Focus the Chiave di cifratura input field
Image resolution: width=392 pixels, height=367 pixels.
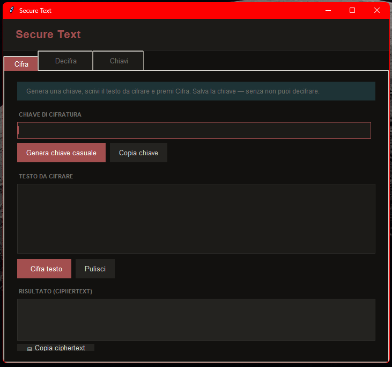point(194,130)
